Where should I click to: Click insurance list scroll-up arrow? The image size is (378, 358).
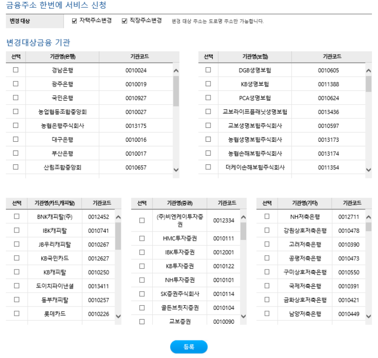click(369, 71)
